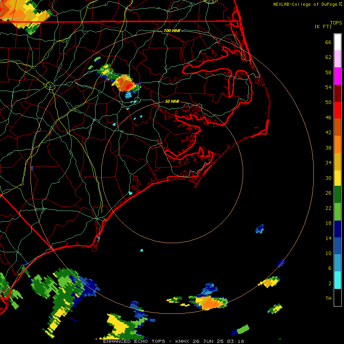The height and width of the screenshot is (344, 344).
Task: Select the bright red legend swatch
Action: (x=338, y=110)
